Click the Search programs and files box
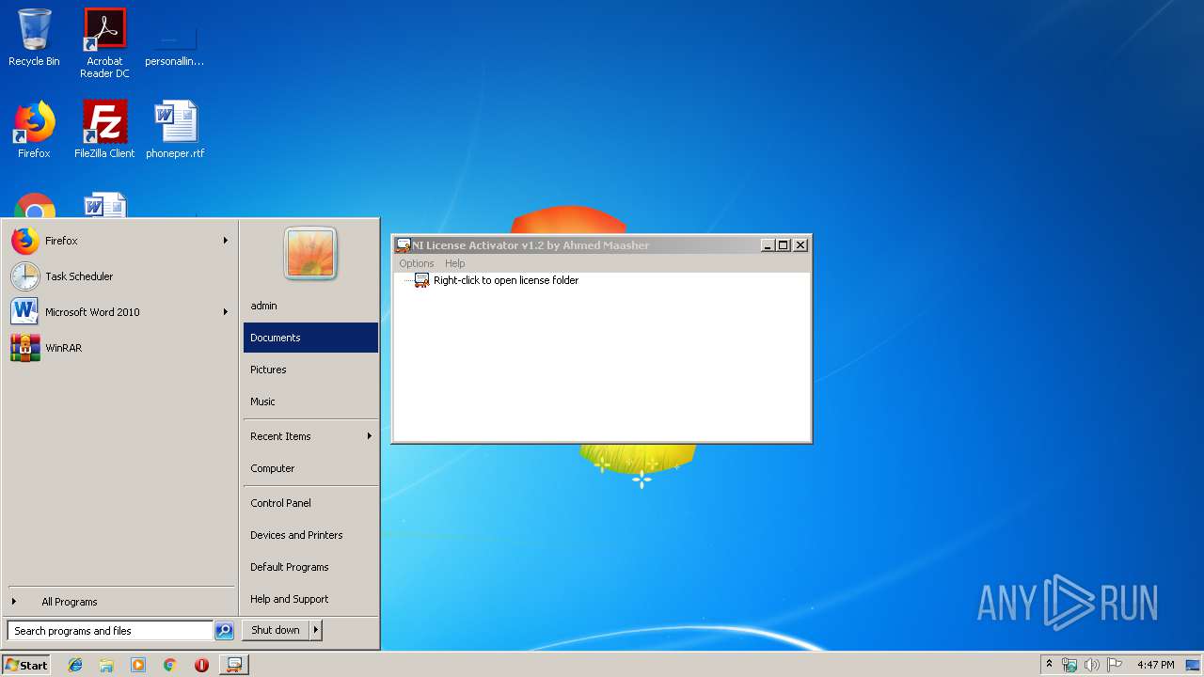 pos(110,631)
